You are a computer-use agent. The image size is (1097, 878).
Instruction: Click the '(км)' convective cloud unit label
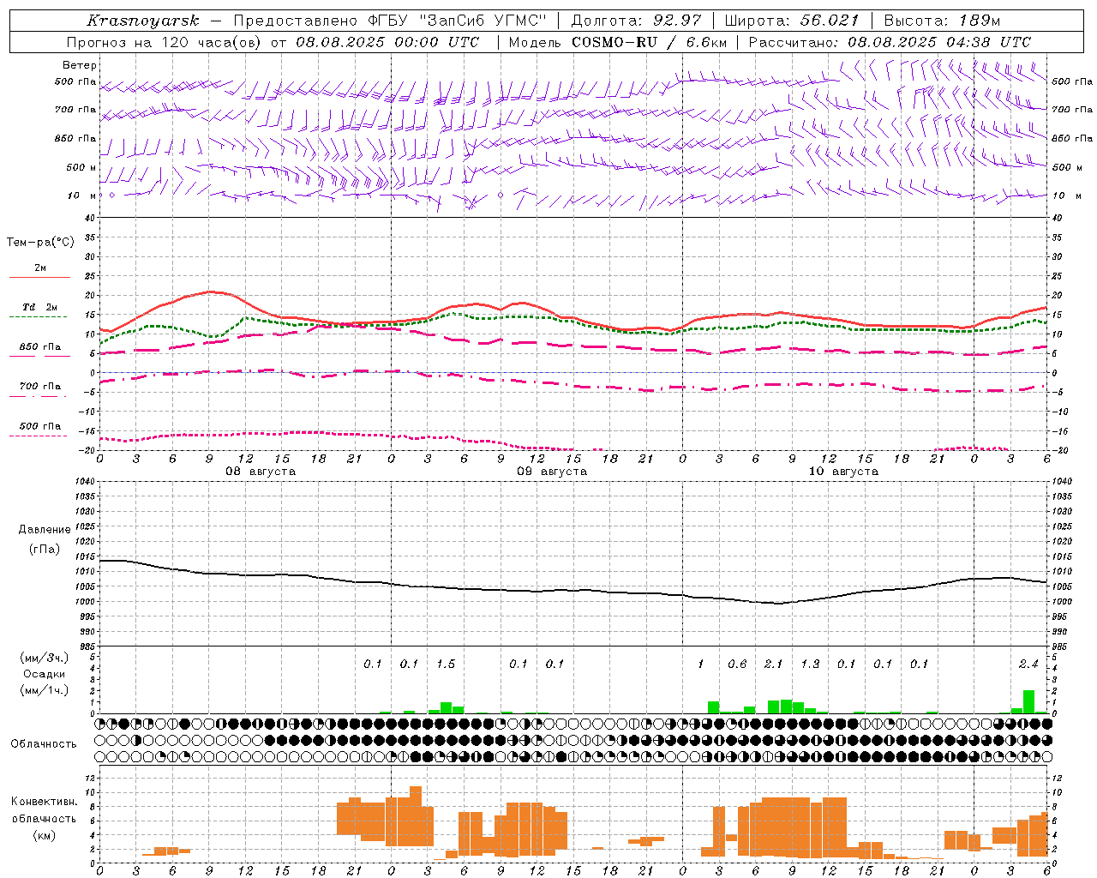coord(45,835)
